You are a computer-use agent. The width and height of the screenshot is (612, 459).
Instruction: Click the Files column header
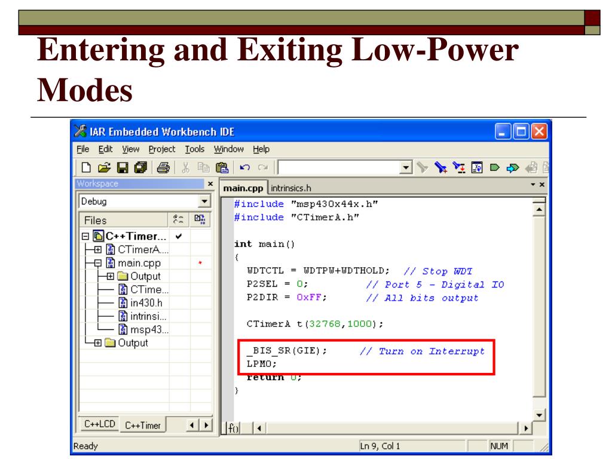coord(124,220)
